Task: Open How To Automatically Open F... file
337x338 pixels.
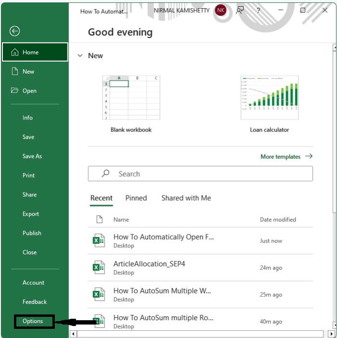Action: click(200, 241)
